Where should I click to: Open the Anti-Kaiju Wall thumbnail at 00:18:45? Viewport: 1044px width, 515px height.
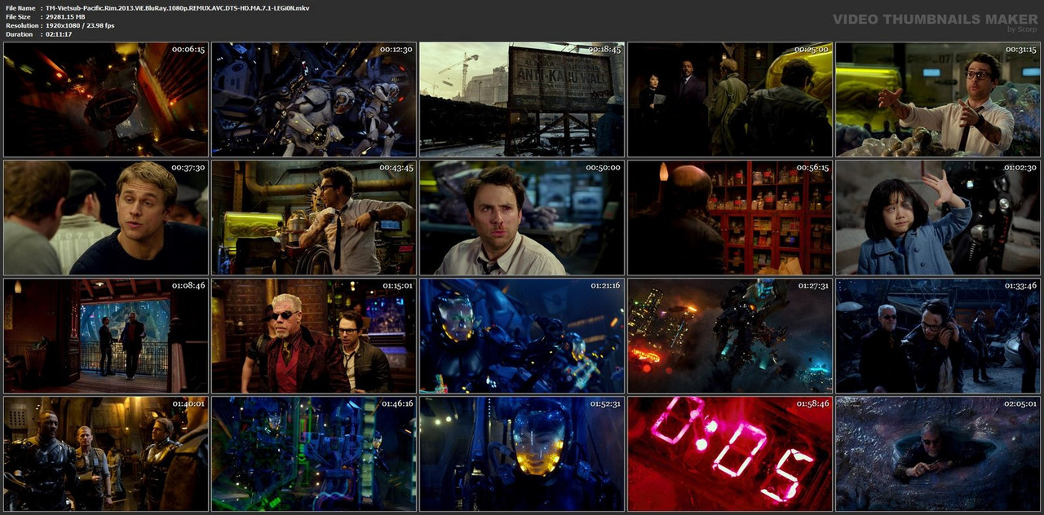pyautogui.click(x=522, y=99)
